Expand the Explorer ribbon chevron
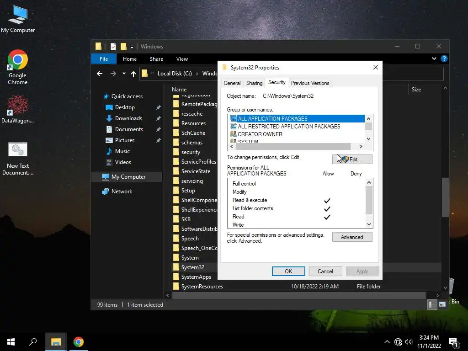The image size is (468, 351). pyautogui.click(x=434, y=58)
